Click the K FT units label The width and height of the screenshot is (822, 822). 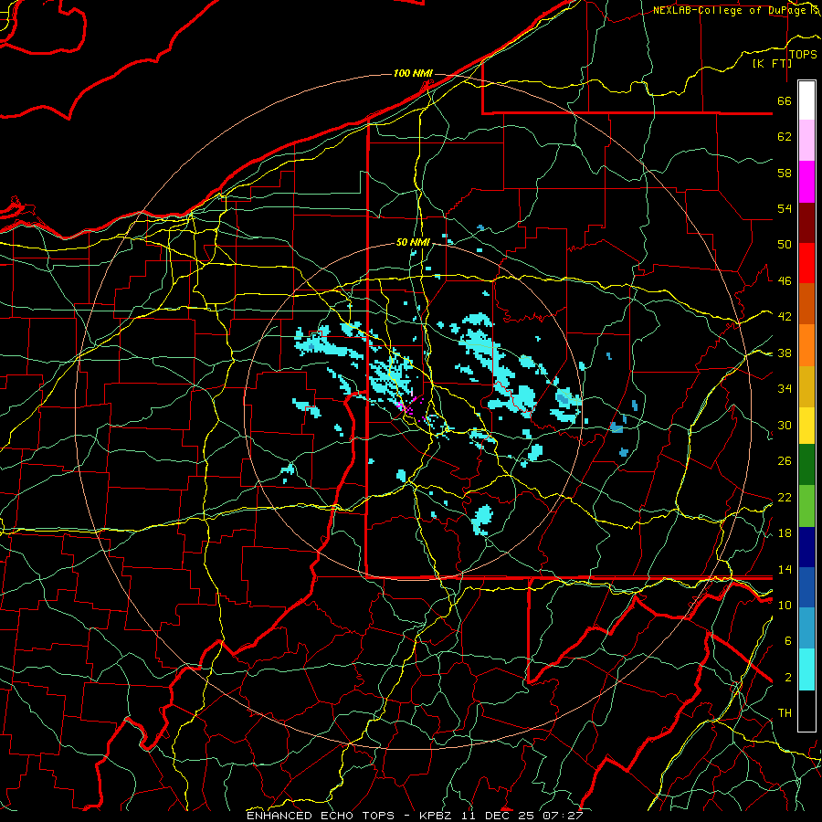coord(772,63)
